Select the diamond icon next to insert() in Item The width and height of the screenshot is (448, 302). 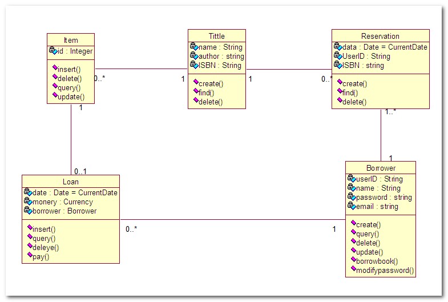tap(55, 67)
